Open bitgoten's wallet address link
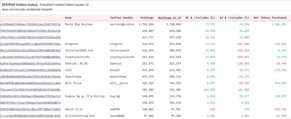 click(30, 44)
